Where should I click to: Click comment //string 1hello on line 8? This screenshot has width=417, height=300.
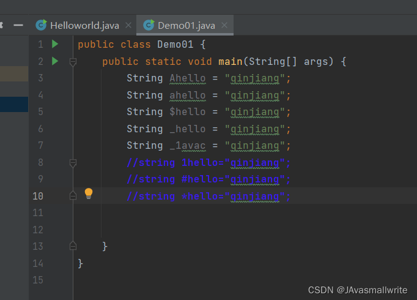tap(208, 163)
